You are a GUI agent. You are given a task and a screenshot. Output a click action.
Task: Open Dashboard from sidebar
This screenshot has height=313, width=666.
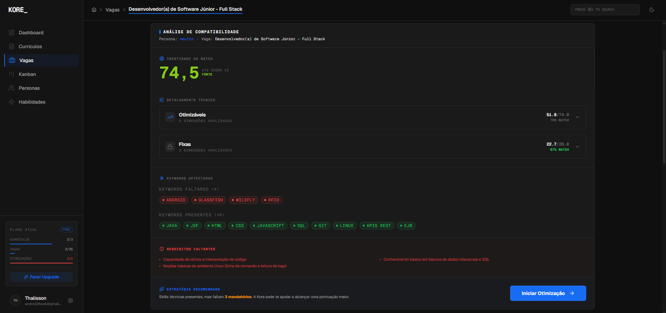coord(41,33)
